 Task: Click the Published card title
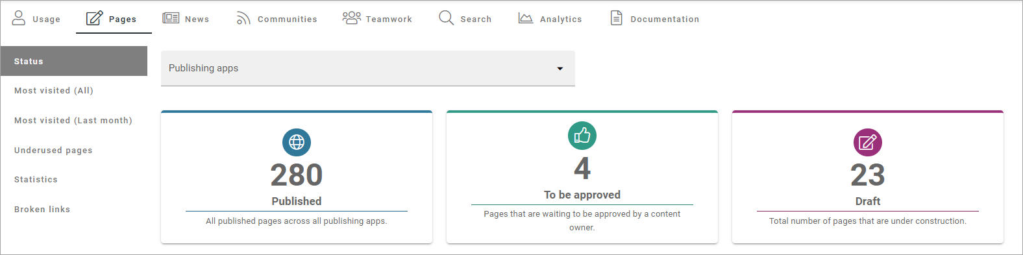pos(297,201)
